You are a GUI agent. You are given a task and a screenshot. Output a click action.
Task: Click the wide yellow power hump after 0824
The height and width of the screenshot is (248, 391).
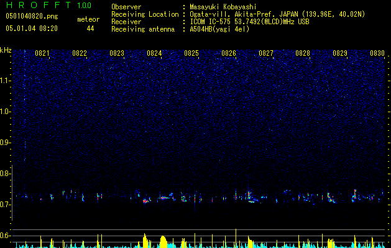pyautogui.click(x=163, y=242)
